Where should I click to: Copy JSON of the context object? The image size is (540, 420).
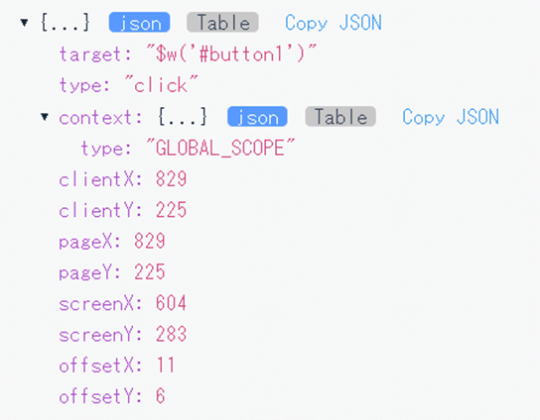tap(451, 117)
